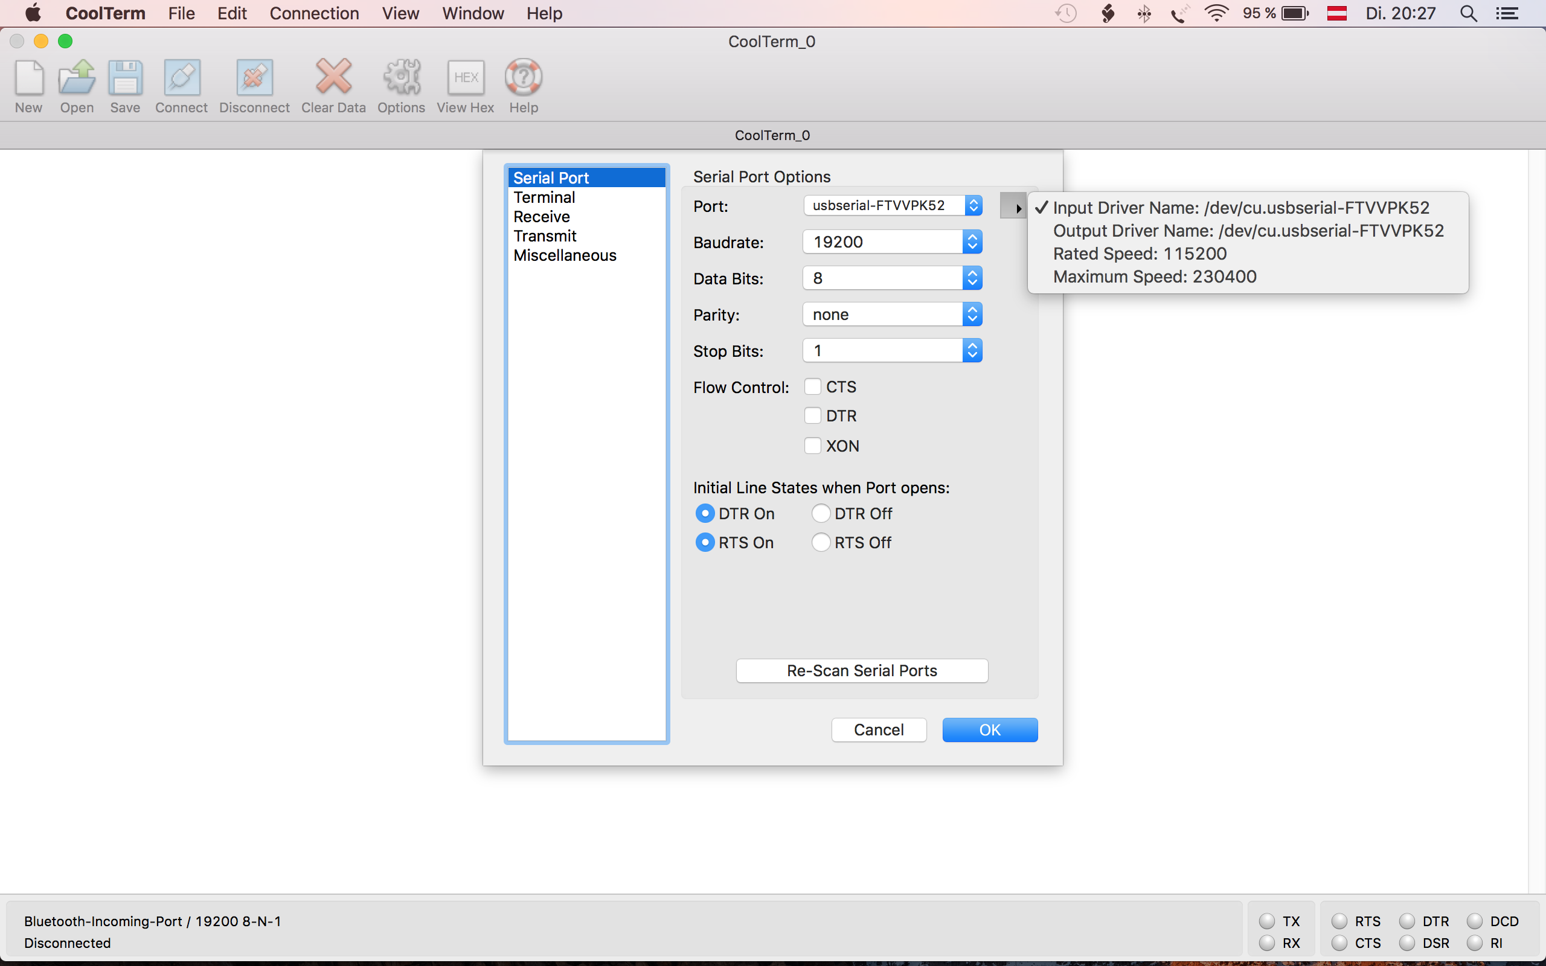This screenshot has height=966, width=1546.
Task: Select Miscellaneous in options category list
Action: 586,255
